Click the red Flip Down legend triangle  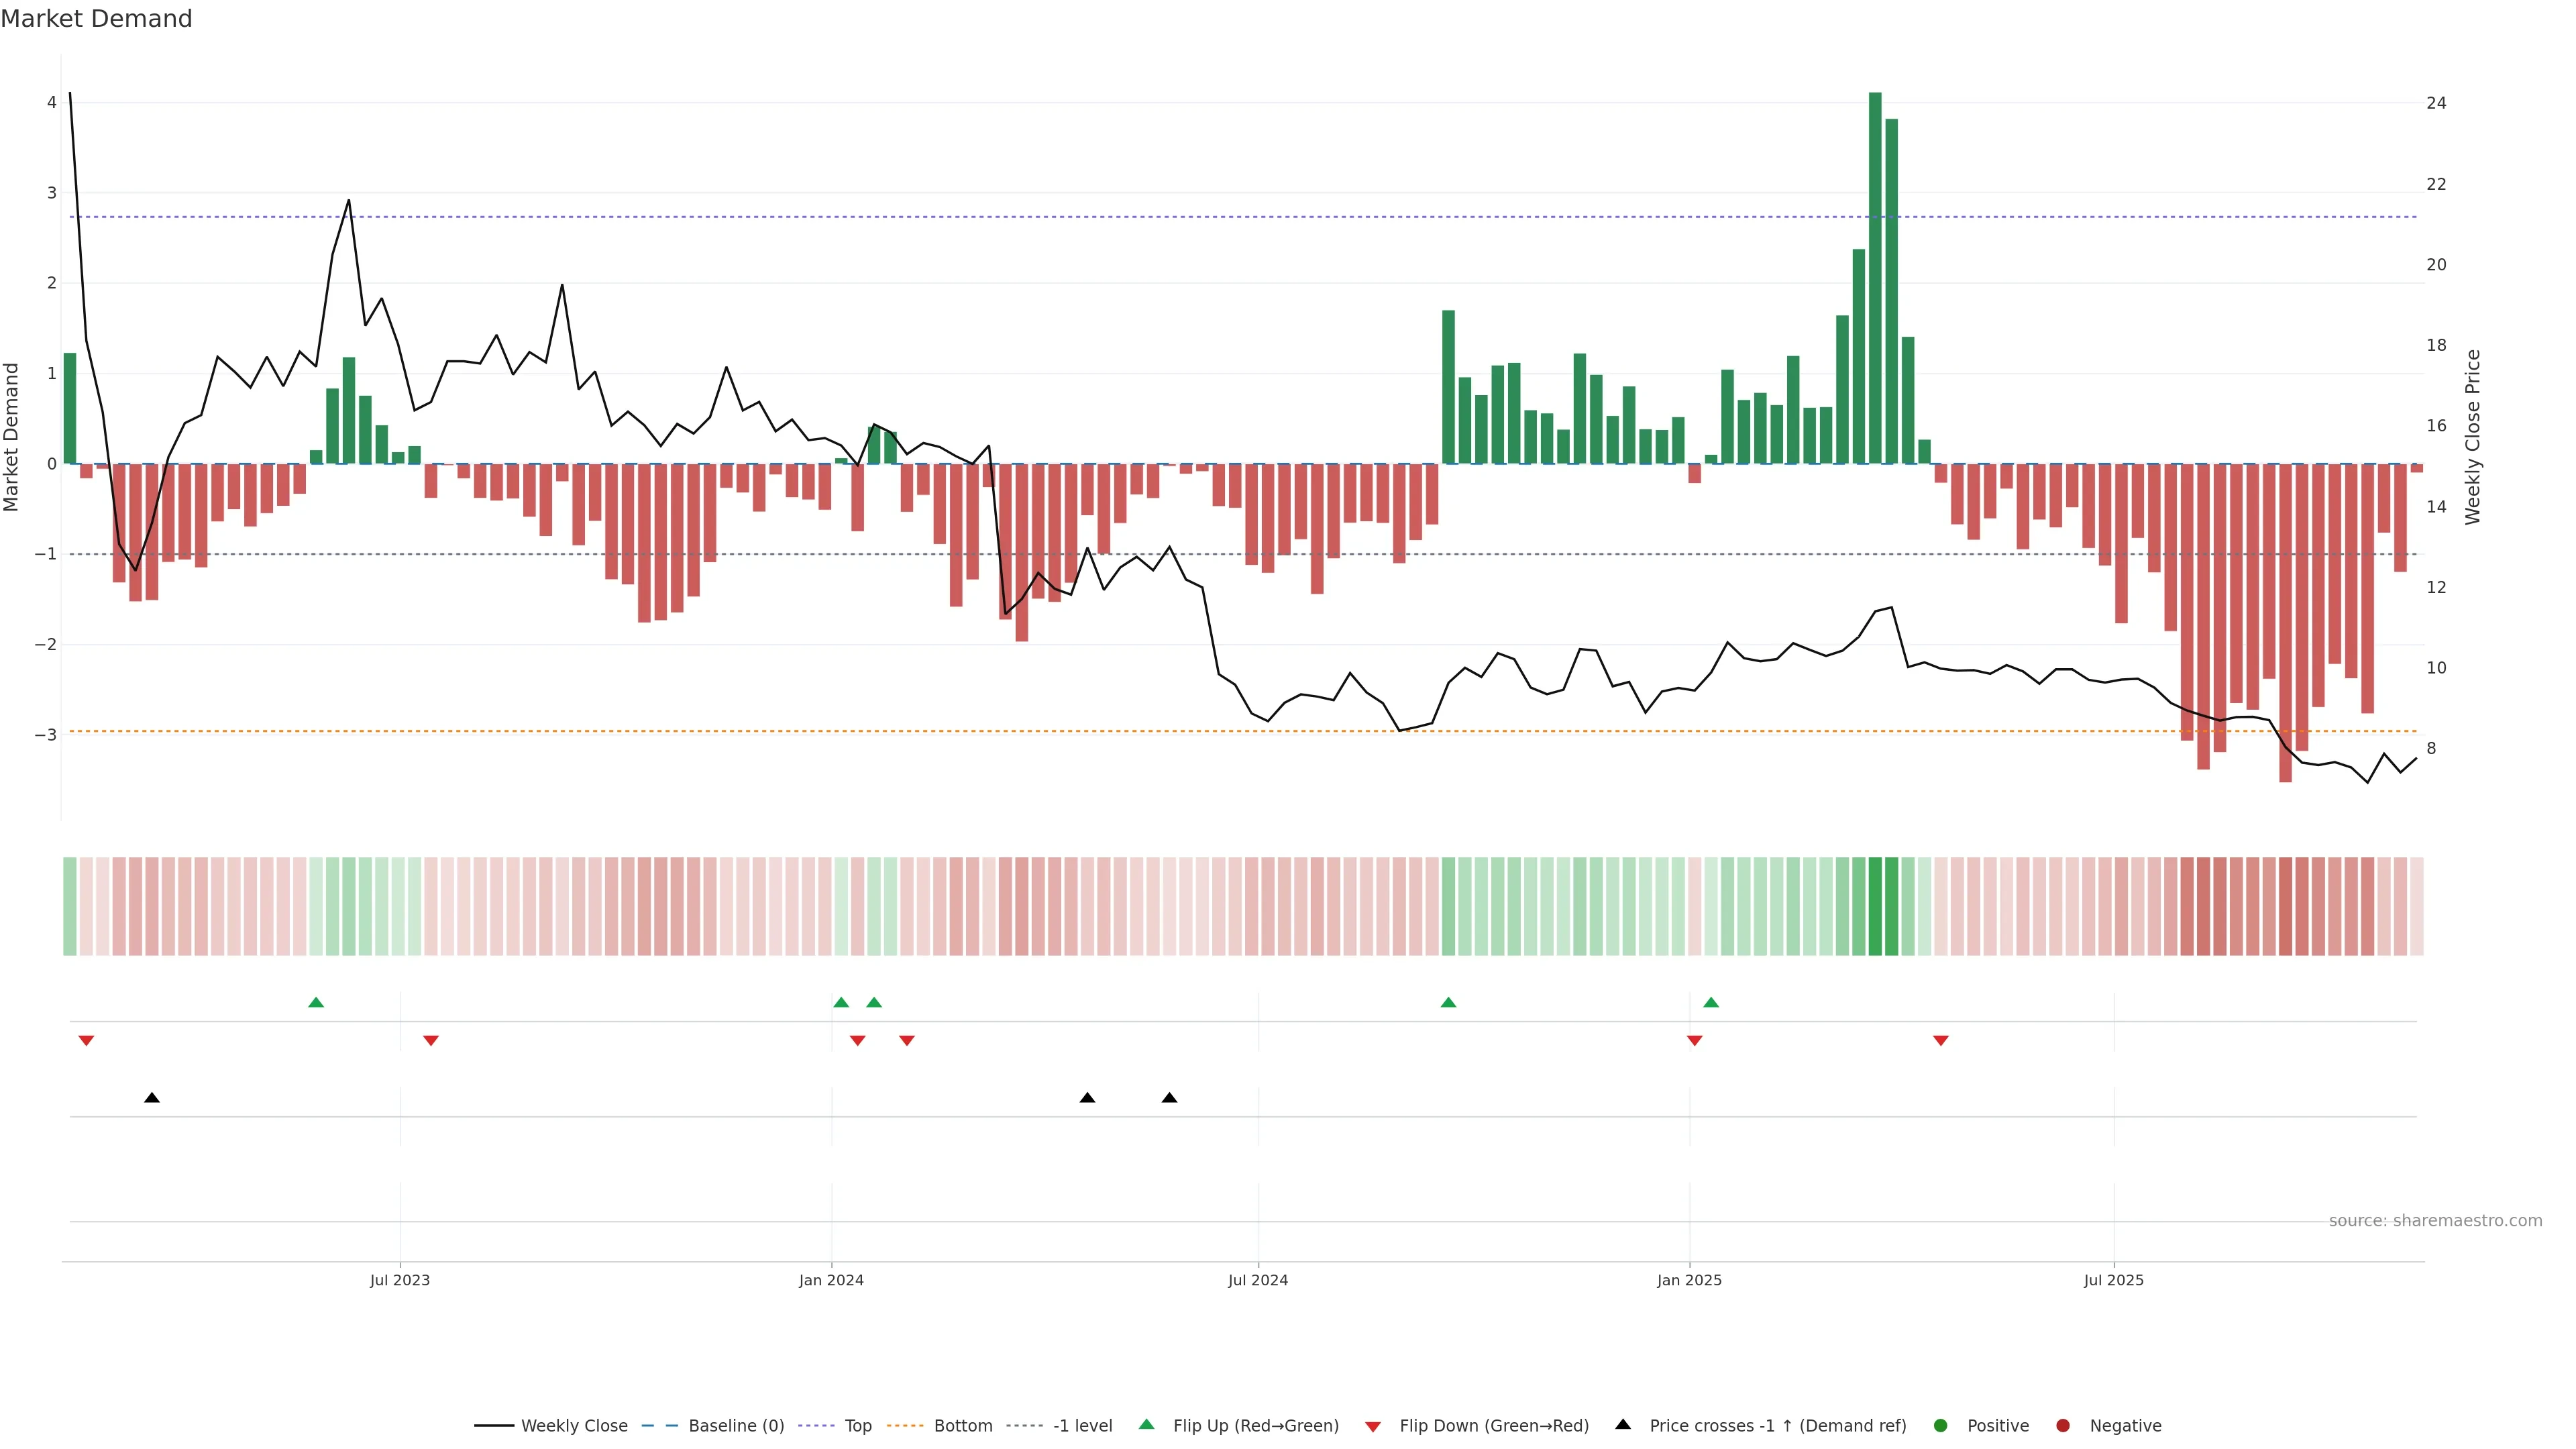(x=1372, y=1427)
